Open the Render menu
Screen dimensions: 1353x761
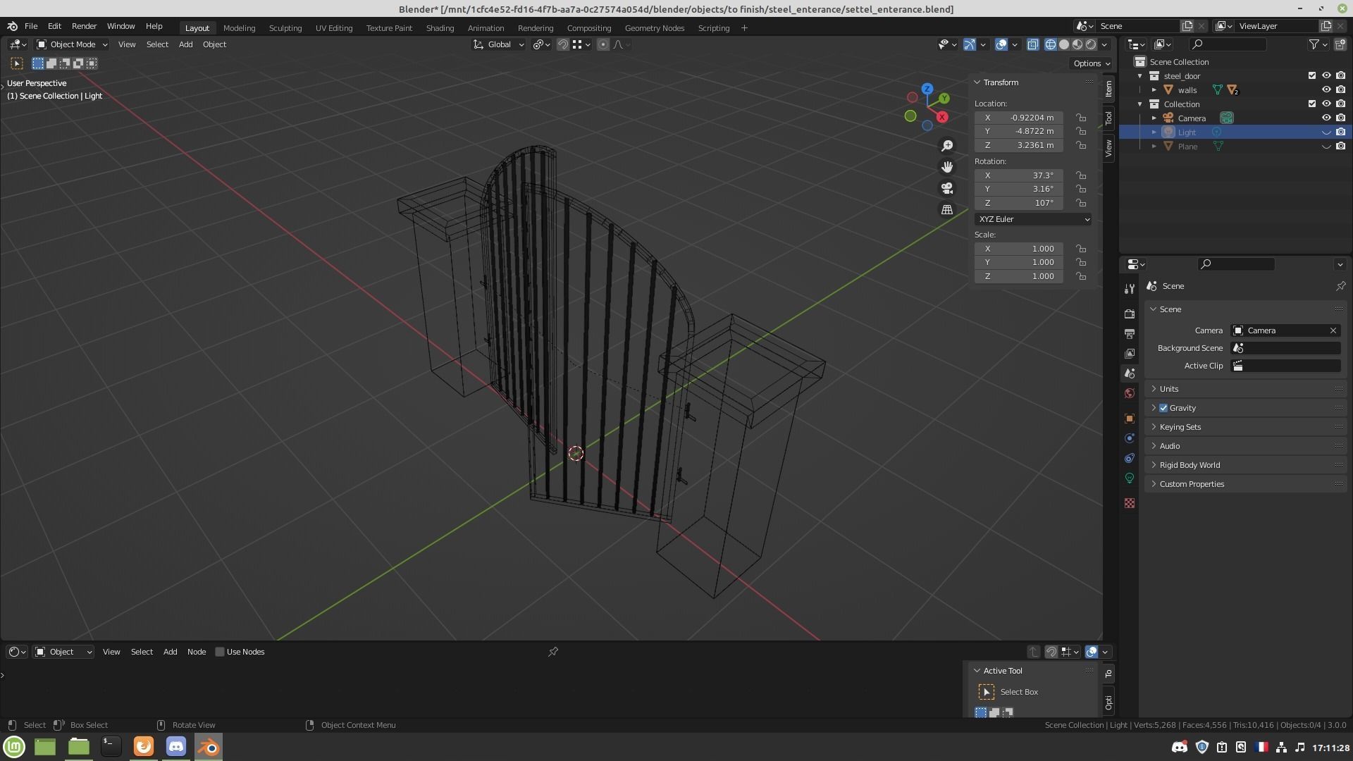tap(84, 26)
